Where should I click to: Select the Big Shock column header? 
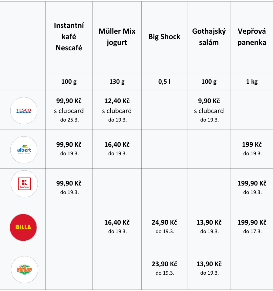coord(164,37)
